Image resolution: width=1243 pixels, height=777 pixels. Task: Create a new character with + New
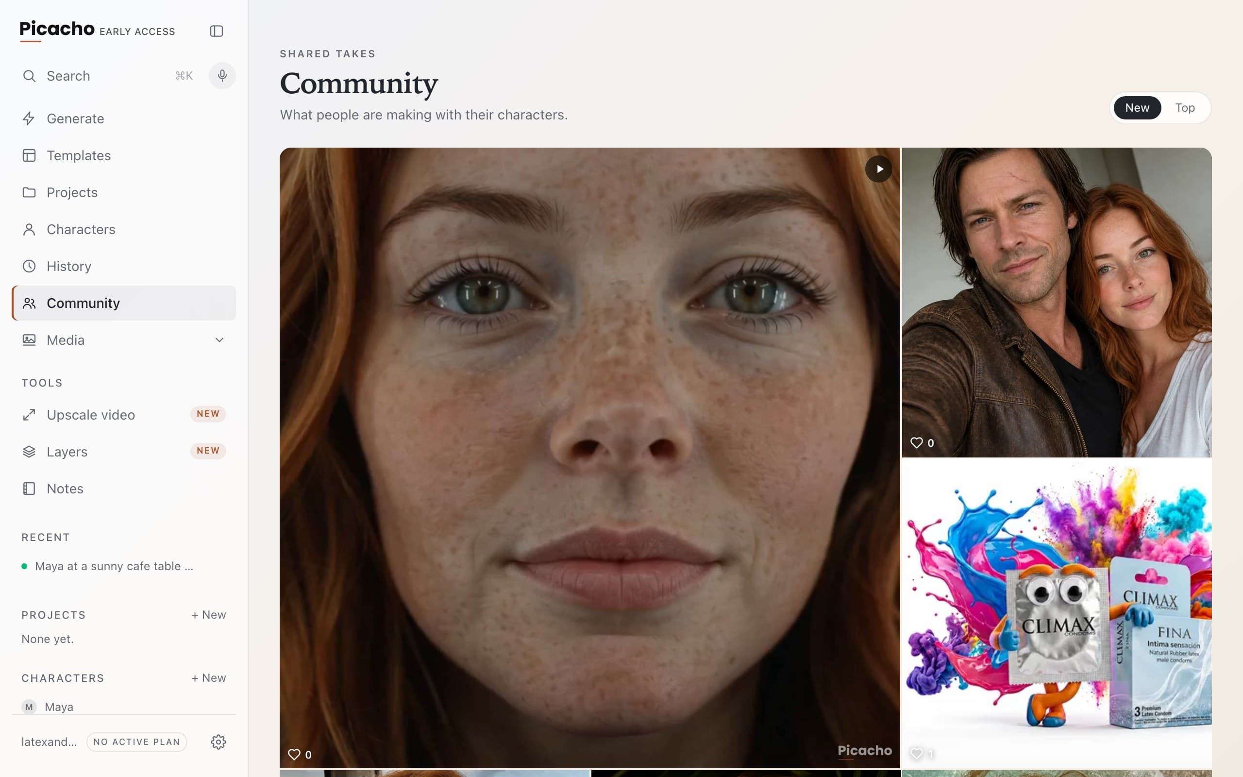pyautogui.click(x=208, y=678)
